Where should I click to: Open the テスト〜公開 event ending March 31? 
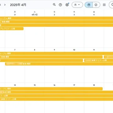click(12, 29)
